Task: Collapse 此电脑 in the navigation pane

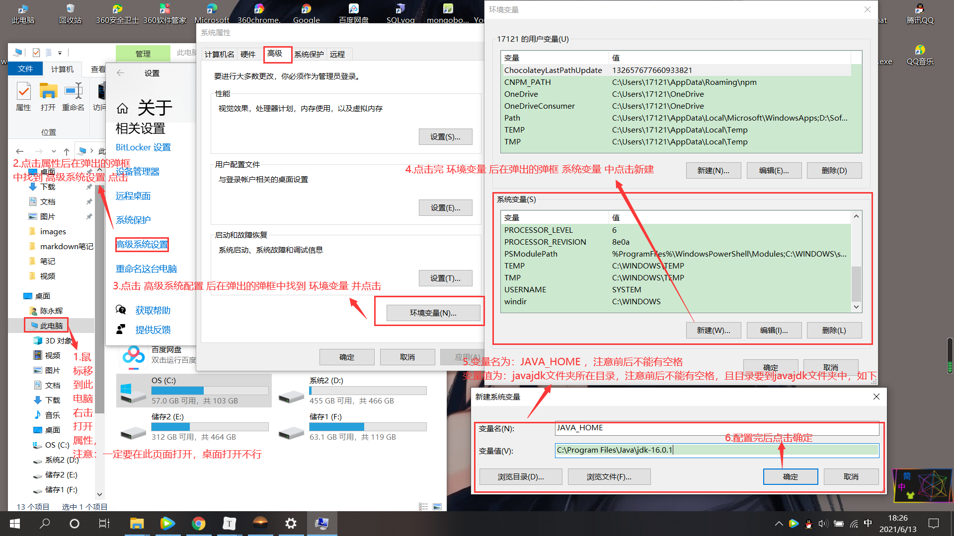Action: coord(20,325)
